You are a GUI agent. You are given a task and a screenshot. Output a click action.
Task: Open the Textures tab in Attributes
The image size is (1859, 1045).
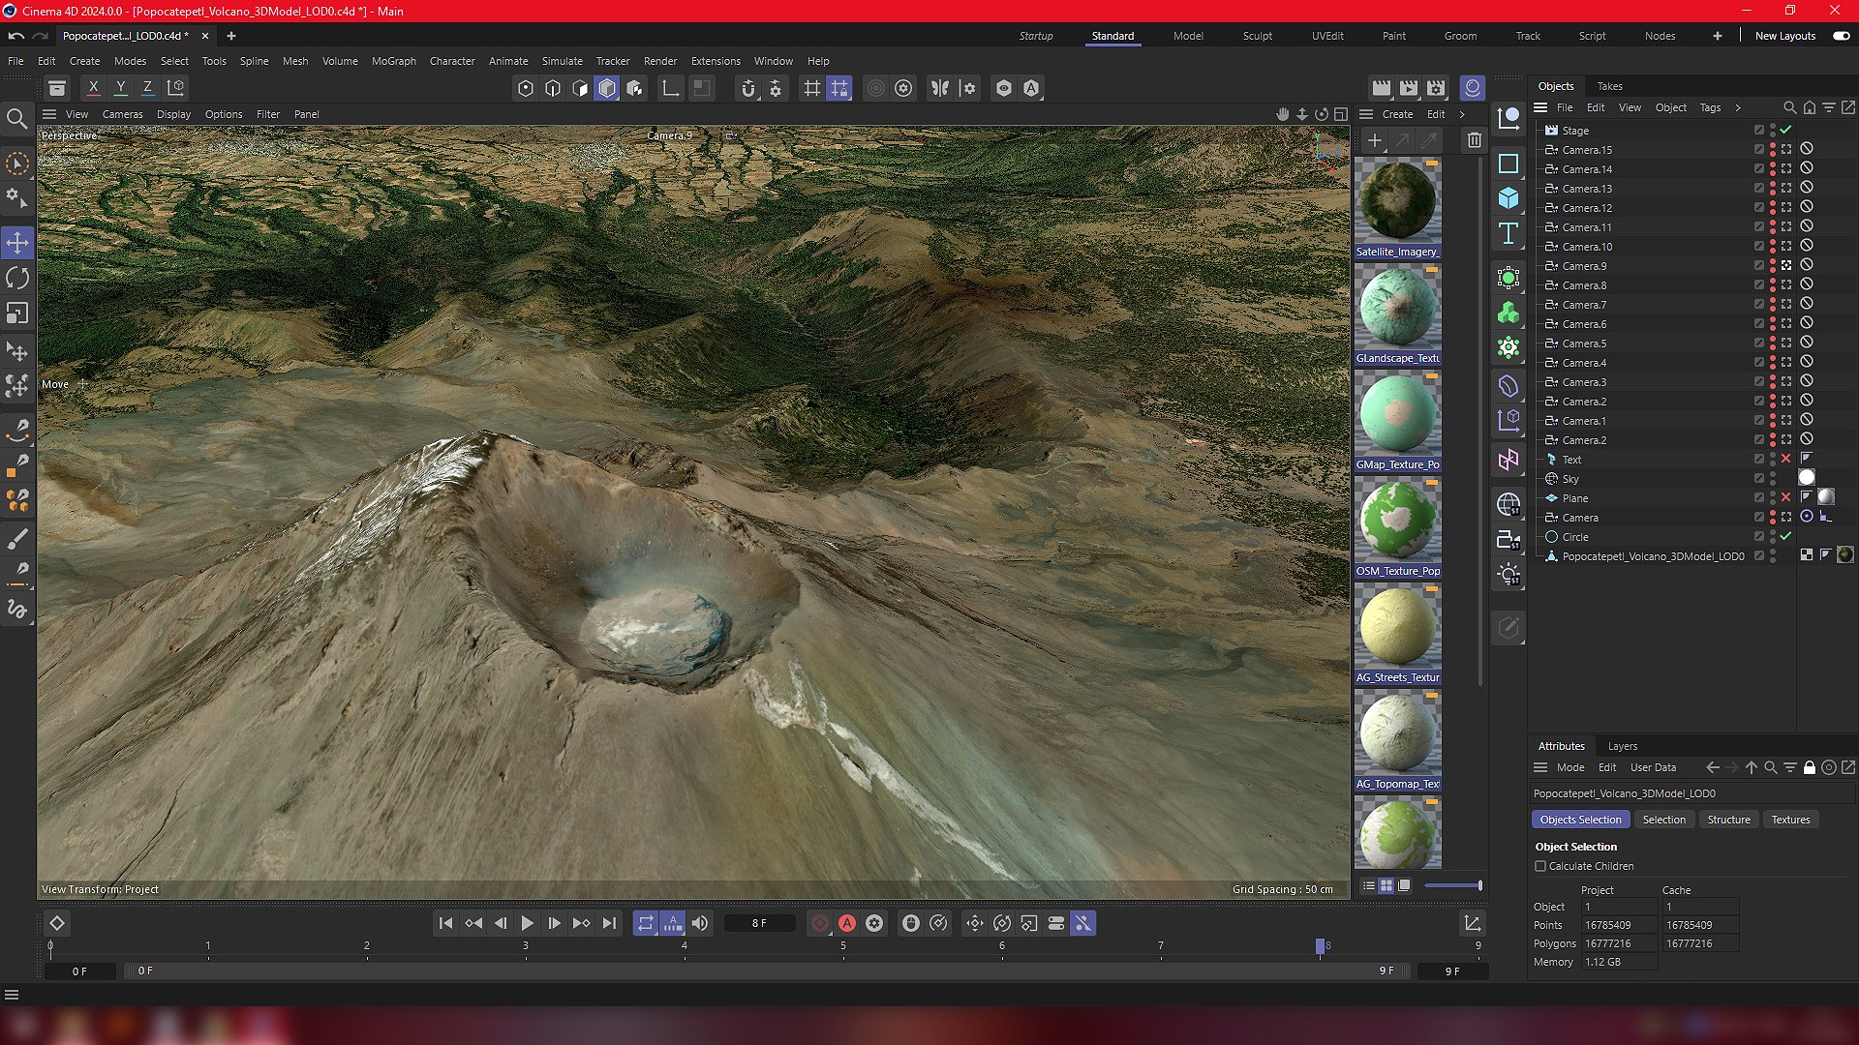[1790, 821]
